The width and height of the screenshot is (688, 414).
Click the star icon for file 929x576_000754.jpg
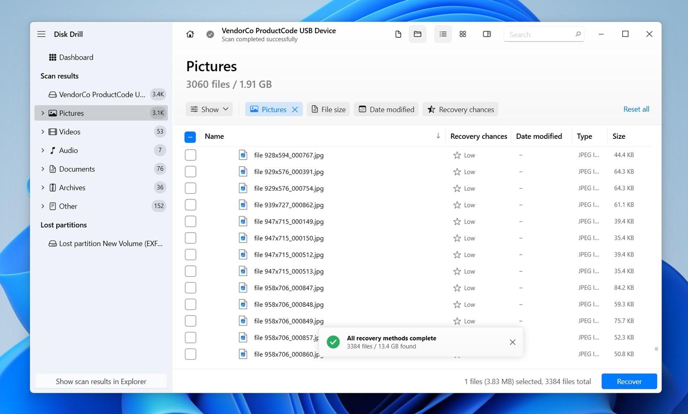pos(457,188)
